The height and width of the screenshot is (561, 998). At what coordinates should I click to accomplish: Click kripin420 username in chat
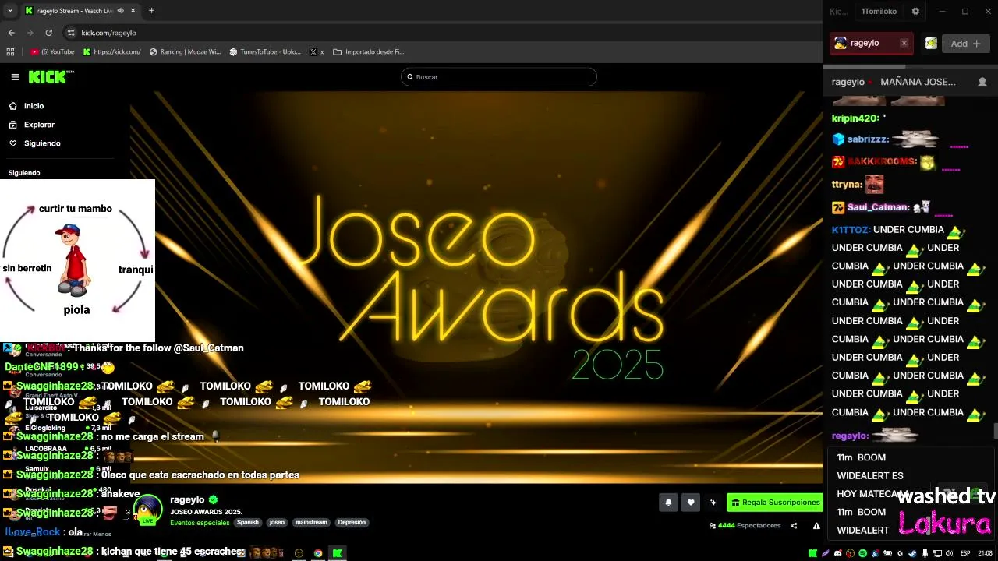coord(855,118)
